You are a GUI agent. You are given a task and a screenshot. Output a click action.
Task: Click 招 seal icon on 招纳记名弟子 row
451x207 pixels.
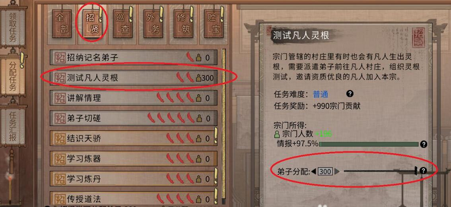click(x=60, y=58)
